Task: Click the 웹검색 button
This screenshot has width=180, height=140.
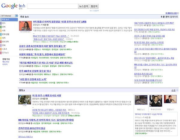Action: [x=94, y=6]
